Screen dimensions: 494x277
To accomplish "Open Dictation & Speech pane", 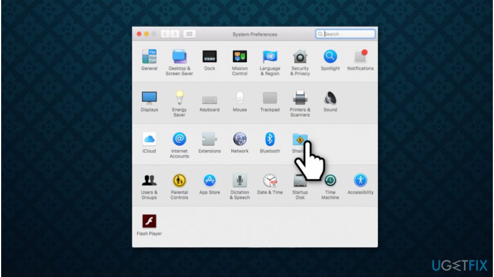I will coord(240,180).
